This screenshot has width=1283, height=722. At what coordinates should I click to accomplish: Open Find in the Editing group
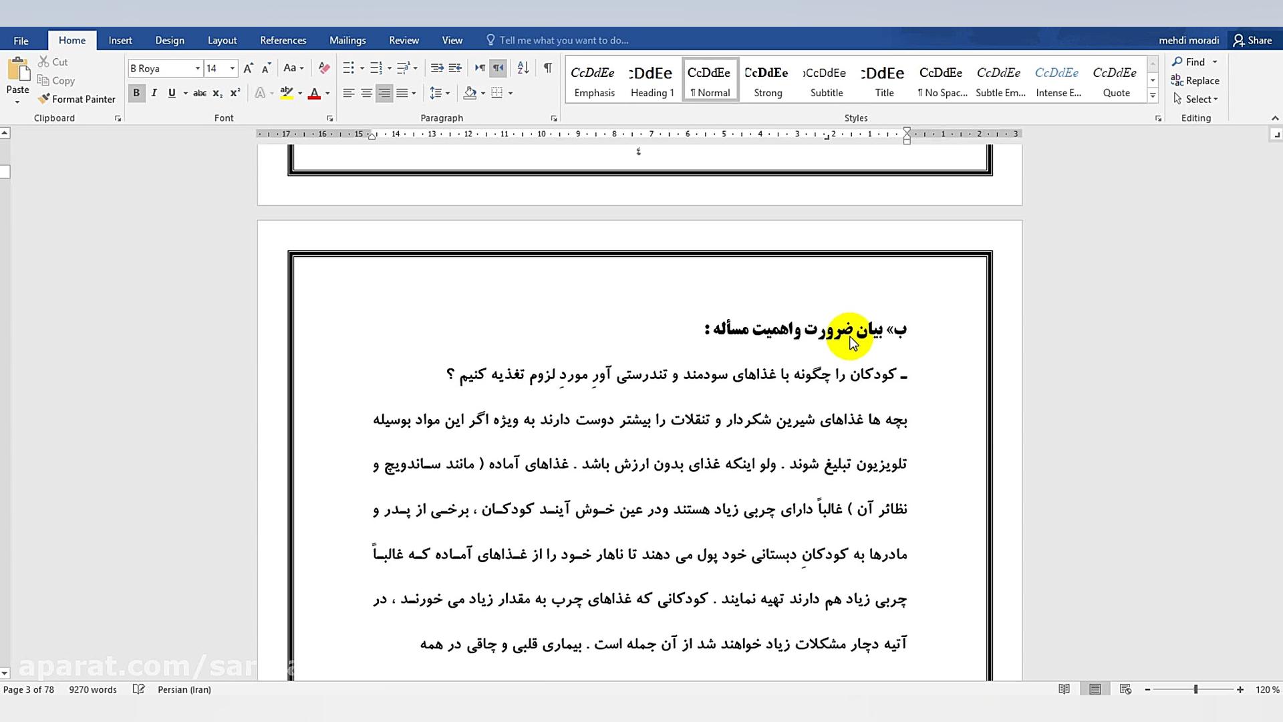1194,62
